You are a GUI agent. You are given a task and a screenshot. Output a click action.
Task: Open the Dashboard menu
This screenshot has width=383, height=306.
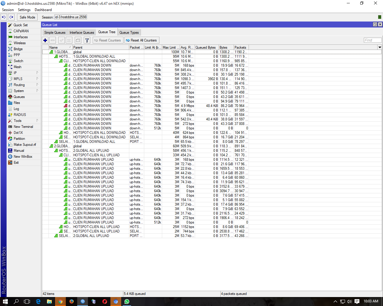(x=43, y=10)
